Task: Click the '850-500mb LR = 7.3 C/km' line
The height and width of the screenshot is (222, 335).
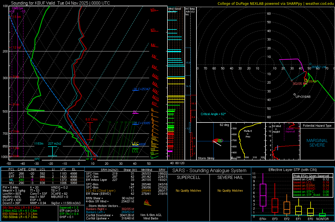Action: (20, 214)
